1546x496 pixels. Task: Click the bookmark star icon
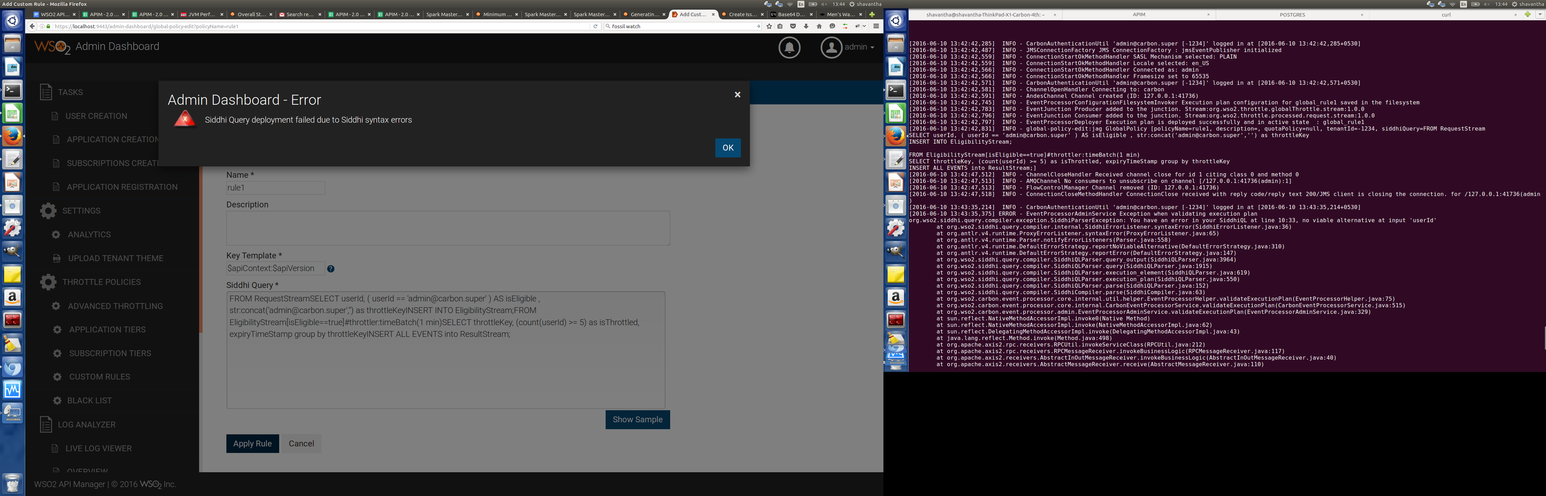coord(769,27)
